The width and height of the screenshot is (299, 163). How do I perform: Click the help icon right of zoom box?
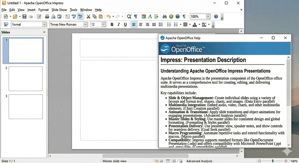click(216, 16)
